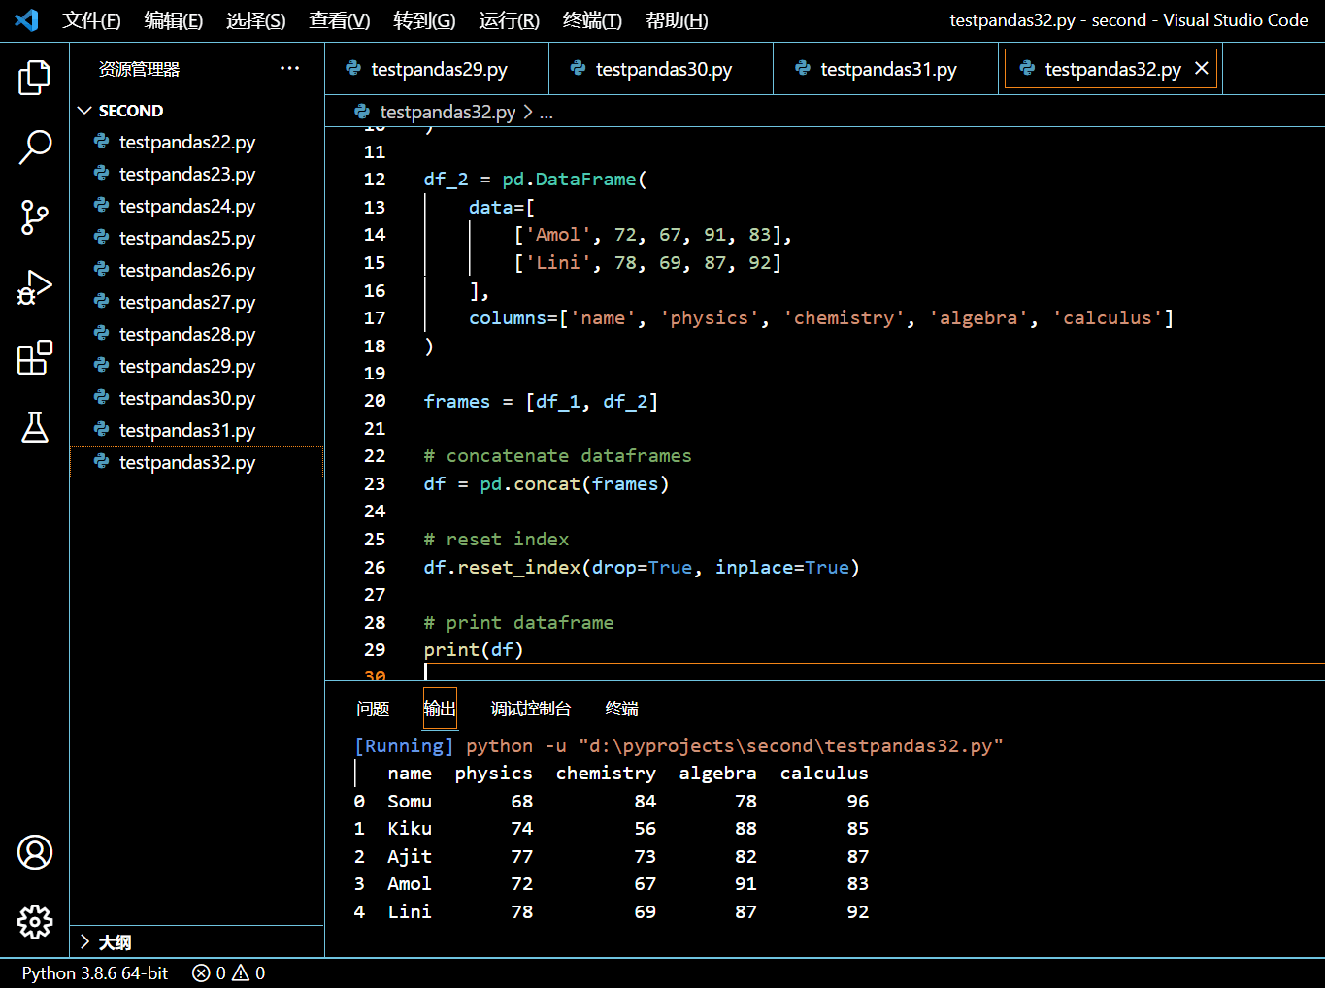Viewport: 1325px width, 988px height.
Task: Open testpandas30.py in explorer list
Action: tap(197, 398)
